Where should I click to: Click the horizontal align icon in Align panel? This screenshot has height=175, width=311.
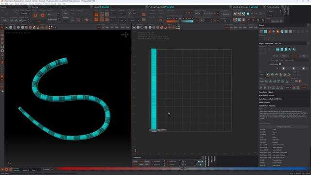(277, 50)
